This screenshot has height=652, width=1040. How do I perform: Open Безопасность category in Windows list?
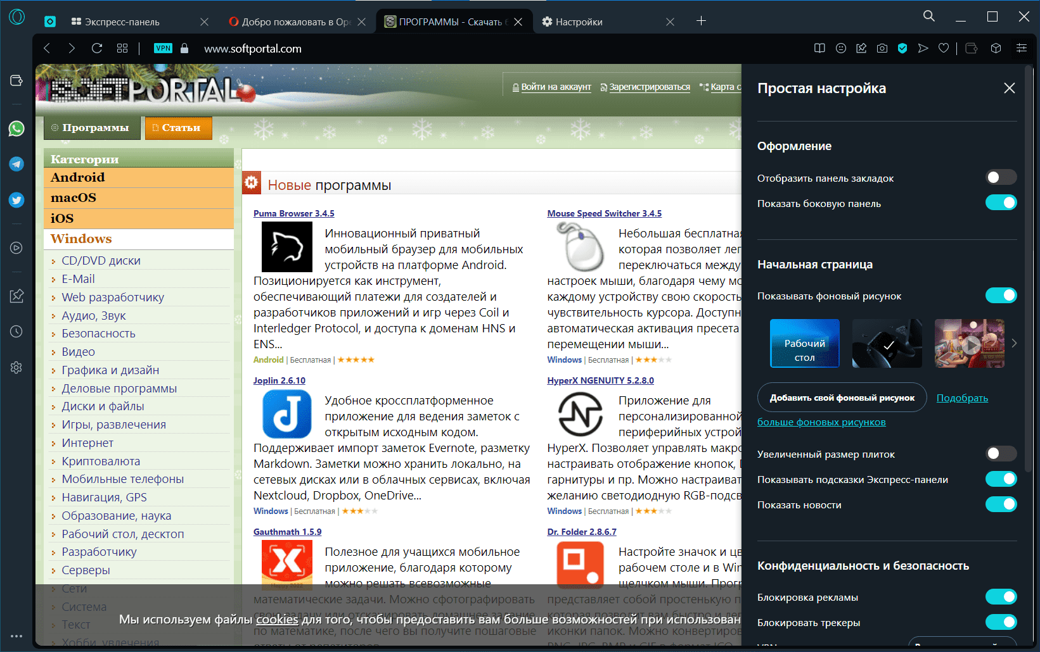(x=98, y=334)
